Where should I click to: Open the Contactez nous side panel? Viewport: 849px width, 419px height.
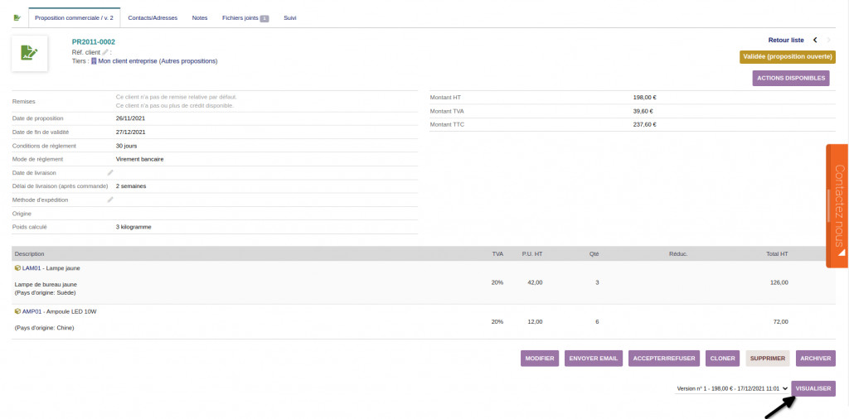click(x=837, y=205)
